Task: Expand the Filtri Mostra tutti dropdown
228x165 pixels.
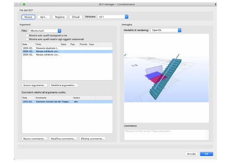Action: (x=45, y=31)
